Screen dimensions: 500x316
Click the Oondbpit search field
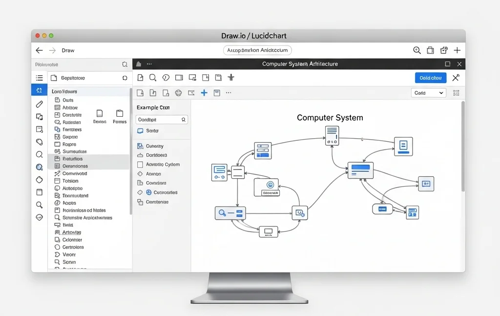(162, 120)
